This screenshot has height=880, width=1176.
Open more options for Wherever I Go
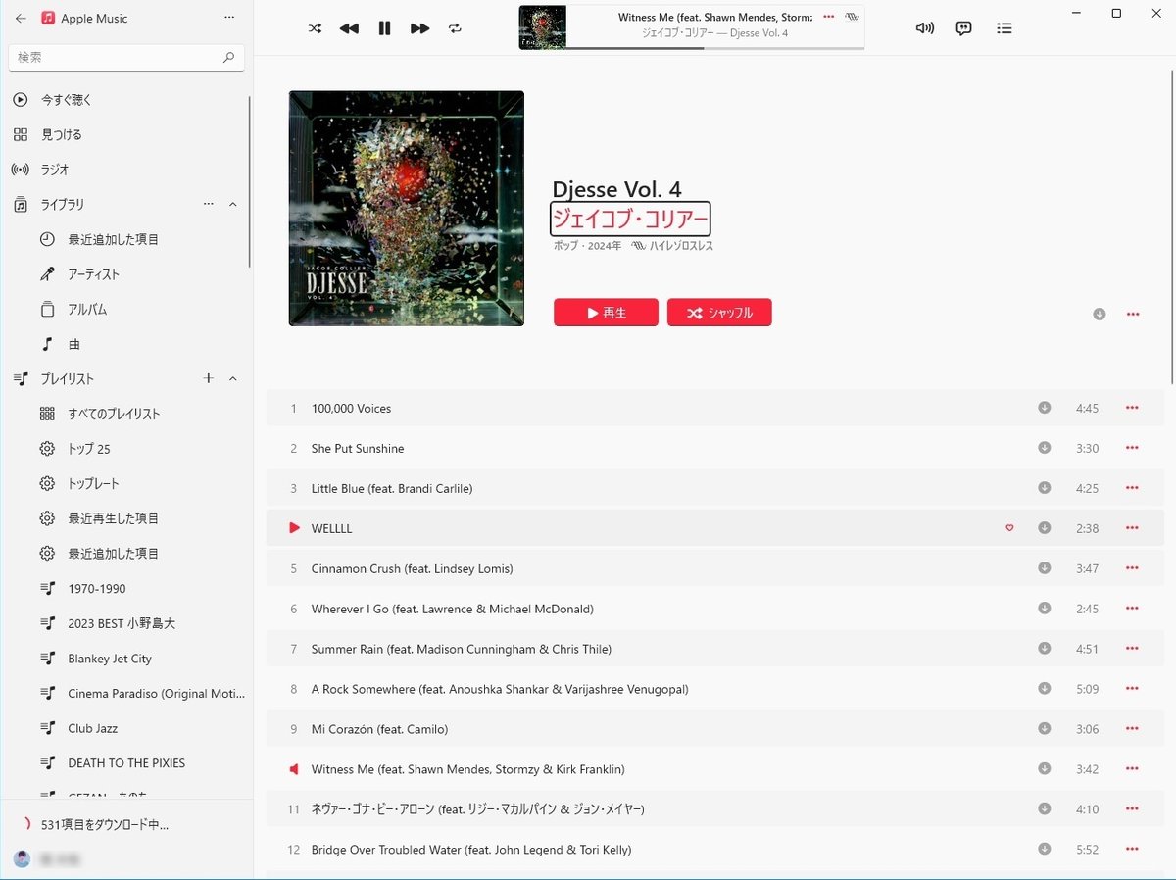coord(1132,609)
